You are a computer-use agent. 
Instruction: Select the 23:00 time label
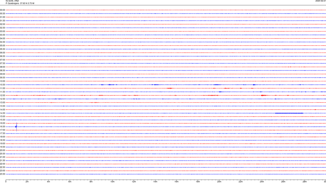pos(2,171)
